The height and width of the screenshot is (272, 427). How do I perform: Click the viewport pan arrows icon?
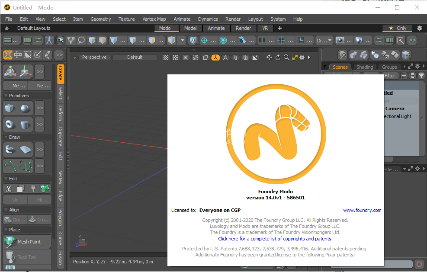(x=269, y=58)
